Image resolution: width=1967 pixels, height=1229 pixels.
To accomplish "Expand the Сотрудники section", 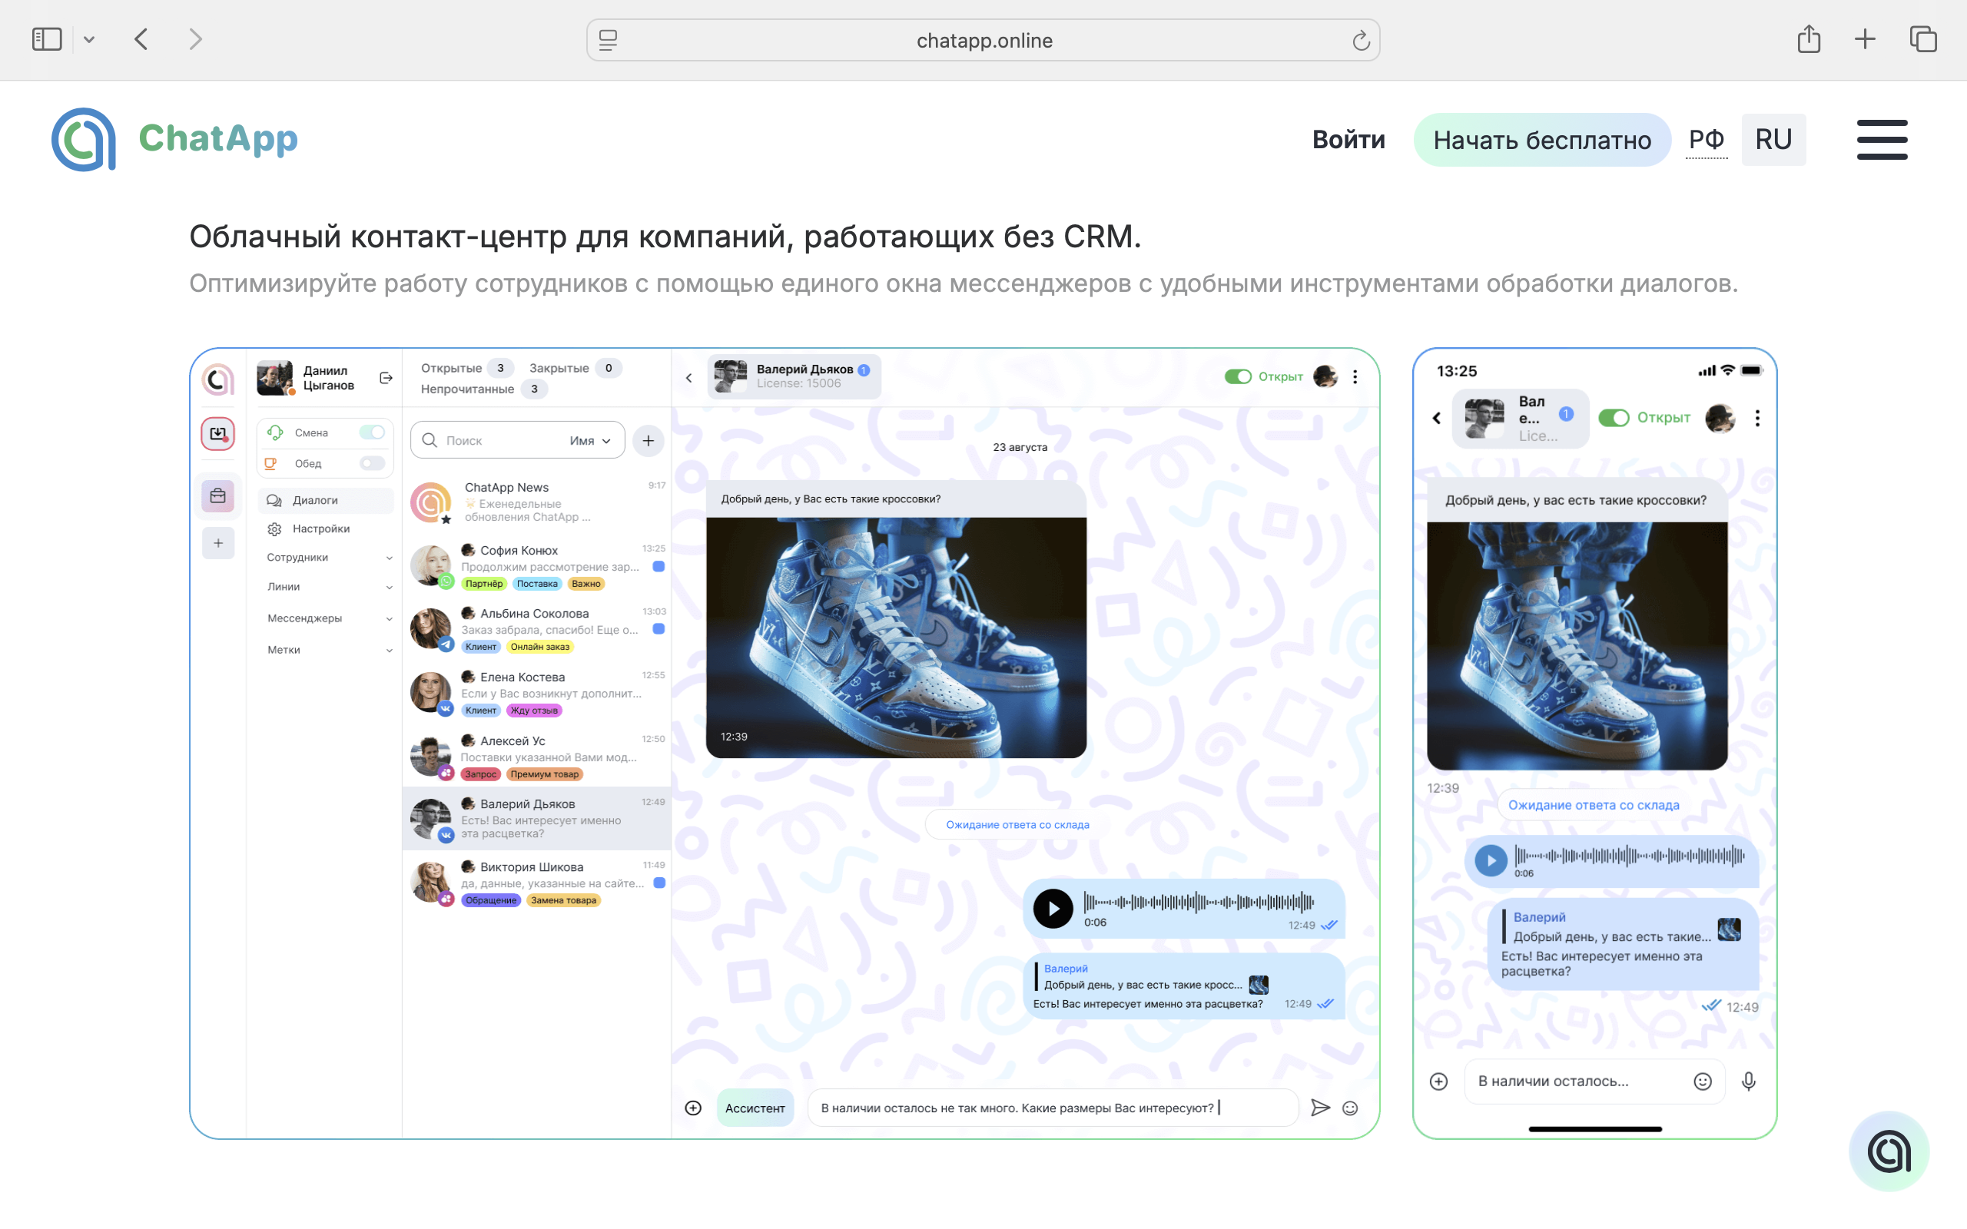I will 329,557.
